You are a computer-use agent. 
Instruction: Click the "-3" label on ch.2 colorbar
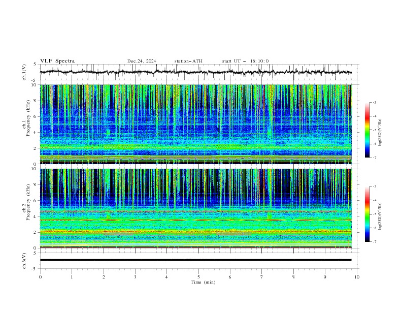[375, 186]
